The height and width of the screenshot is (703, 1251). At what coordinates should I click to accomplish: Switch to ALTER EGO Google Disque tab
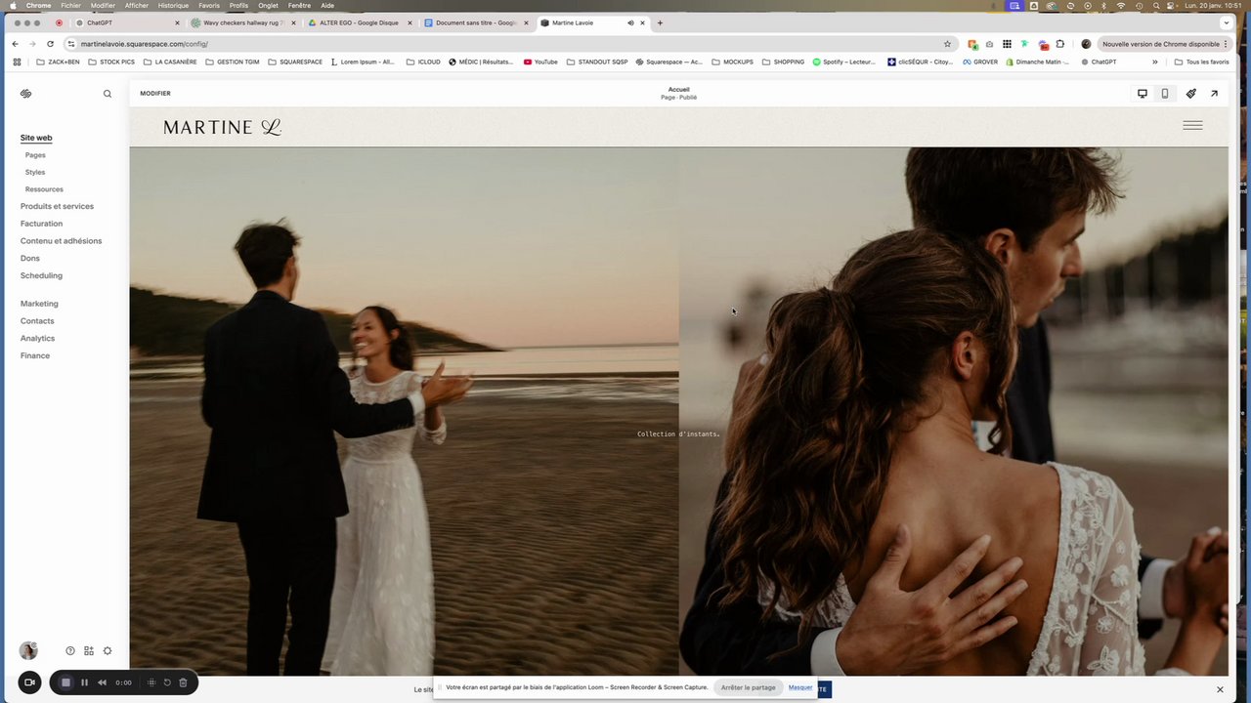(360, 22)
